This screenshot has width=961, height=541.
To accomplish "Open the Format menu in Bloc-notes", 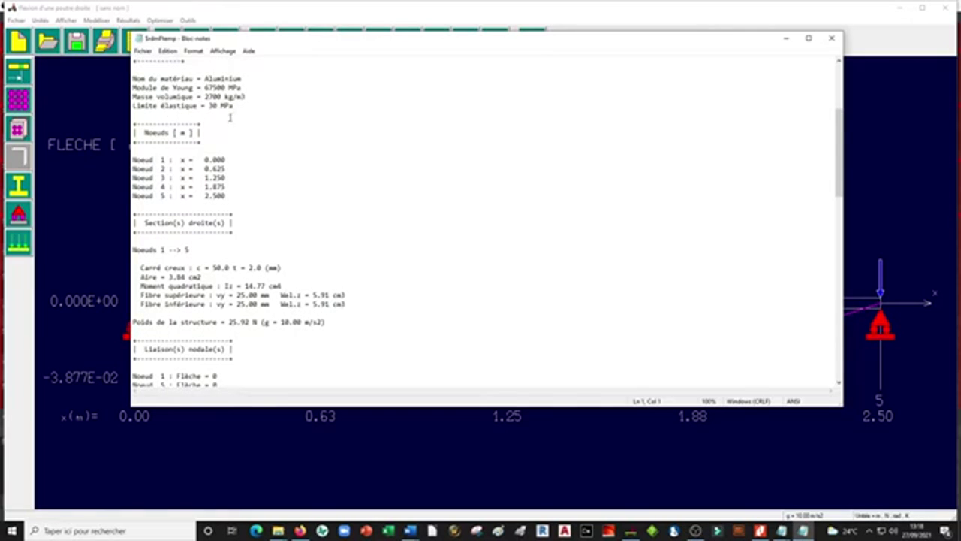I will [193, 50].
